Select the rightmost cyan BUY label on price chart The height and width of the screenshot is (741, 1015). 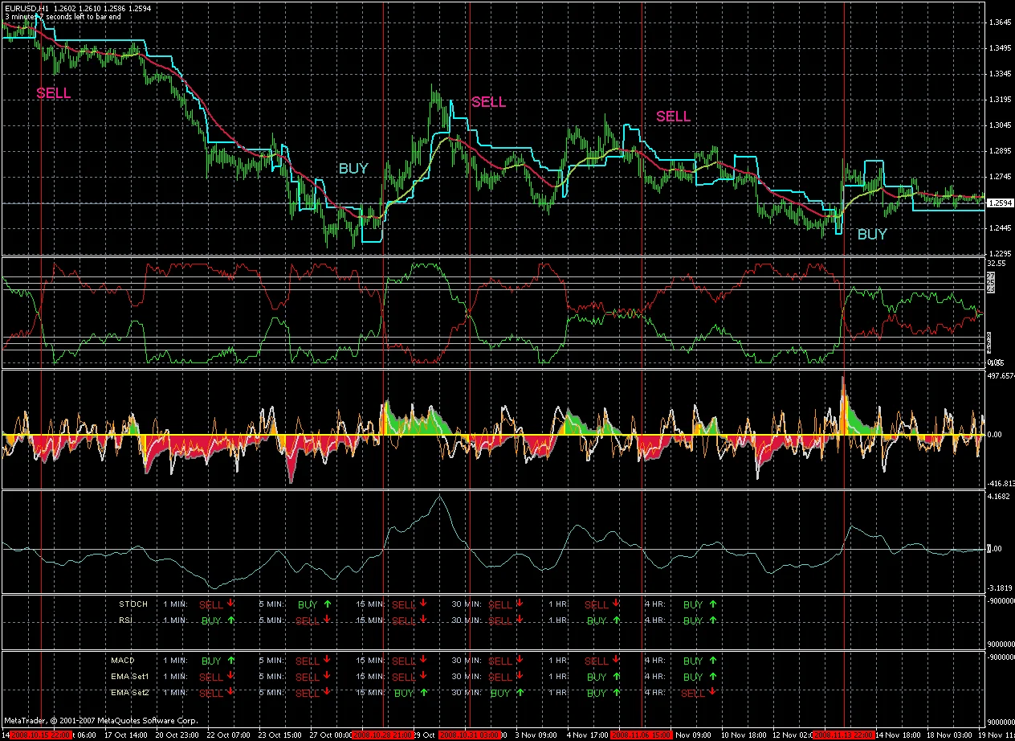coord(872,234)
